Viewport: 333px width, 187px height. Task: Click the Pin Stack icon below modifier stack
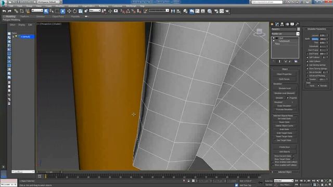click(x=274, y=61)
